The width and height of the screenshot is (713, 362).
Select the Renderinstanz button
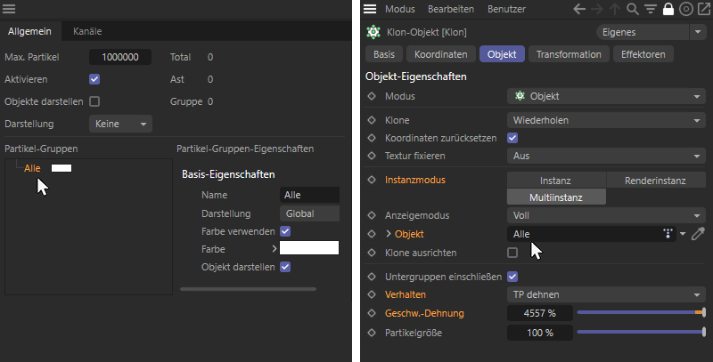pyautogui.click(x=655, y=180)
